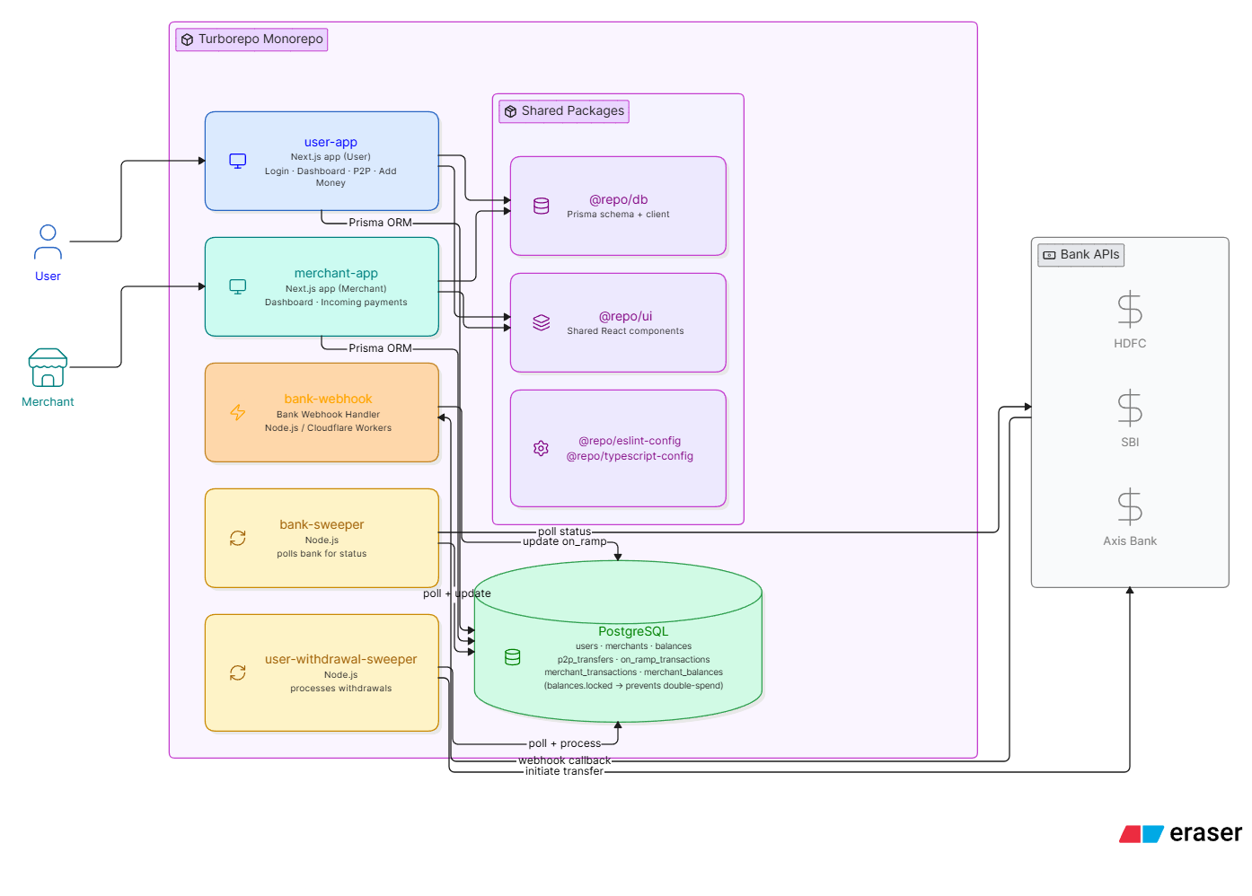Click the 'balances.locked prevents double-spend' text

(633, 686)
